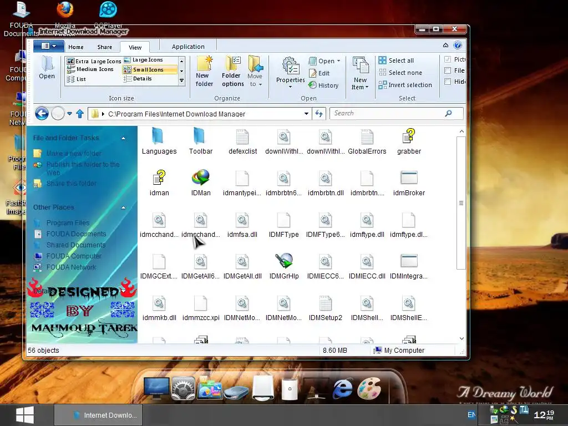Open Internet Explorer from the dock

coord(342,389)
